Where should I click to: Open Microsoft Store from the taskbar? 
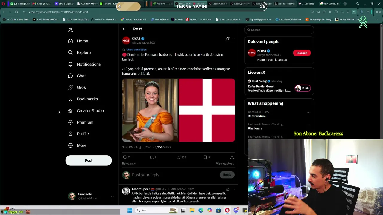[x=218, y=210]
